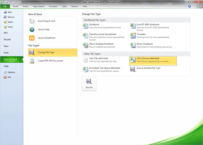The image size is (203, 145).
Task: Switch to the Home ribbon tab
Action: [16, 6]
